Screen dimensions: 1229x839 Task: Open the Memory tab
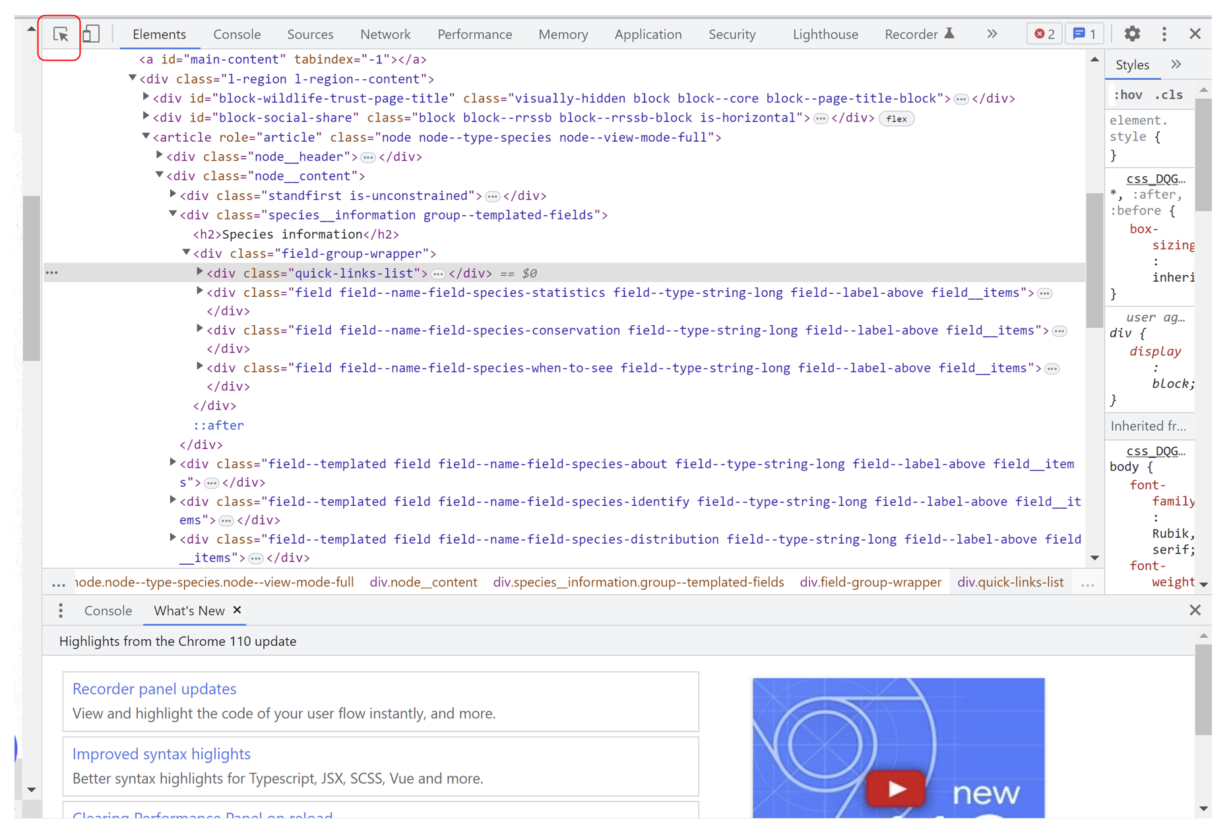click(x=563, y=34)
